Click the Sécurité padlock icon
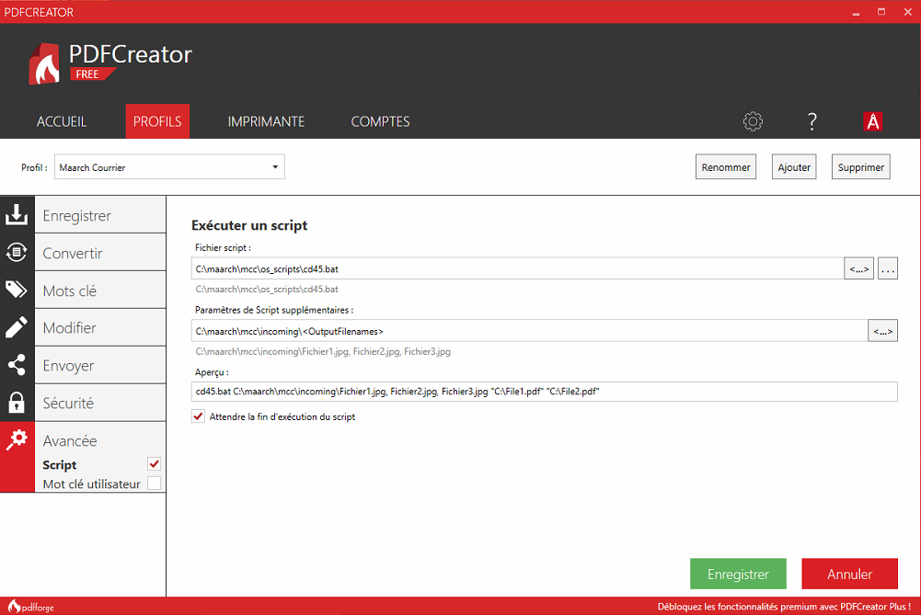Viewport: 921px width, 615px height. pos(17,403)
